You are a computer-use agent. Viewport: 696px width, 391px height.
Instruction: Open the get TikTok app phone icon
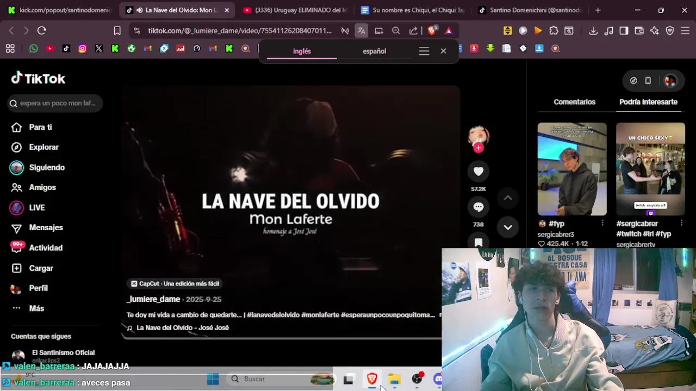coord(648,80)
